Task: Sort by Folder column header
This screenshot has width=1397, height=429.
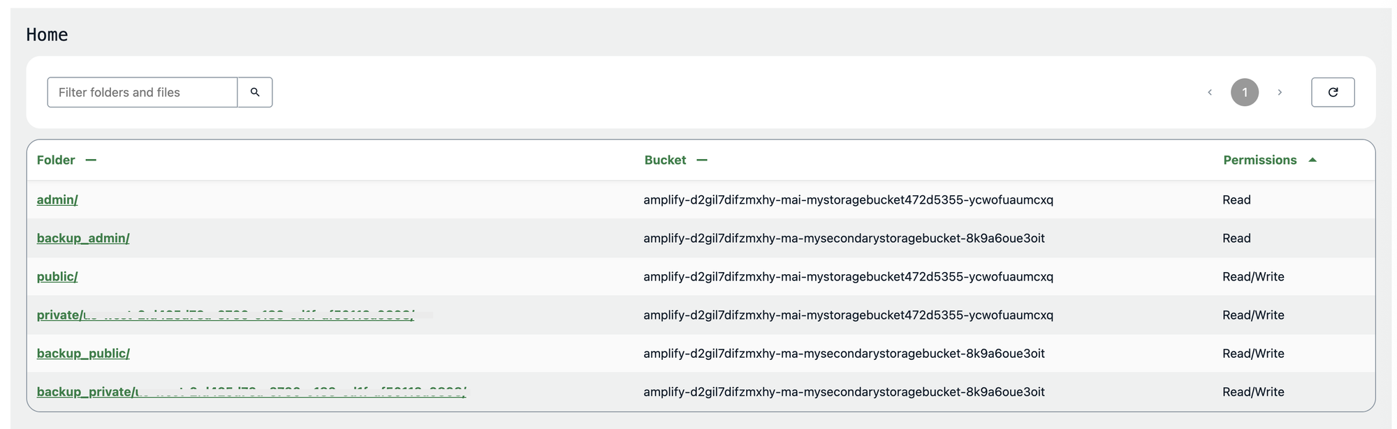Action: (x=56, y=160)
